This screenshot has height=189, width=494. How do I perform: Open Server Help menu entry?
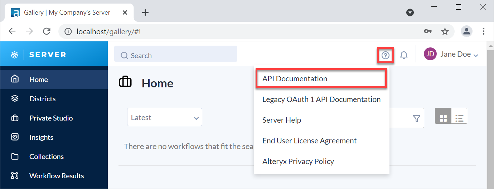click(x=281, y=120)
